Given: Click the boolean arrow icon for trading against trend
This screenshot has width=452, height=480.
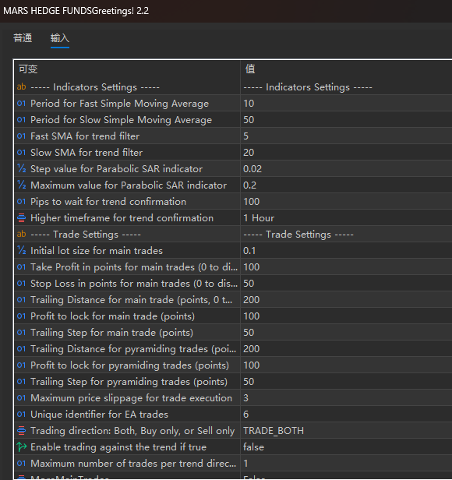Looking at the screenshot, I should [22, 447].
